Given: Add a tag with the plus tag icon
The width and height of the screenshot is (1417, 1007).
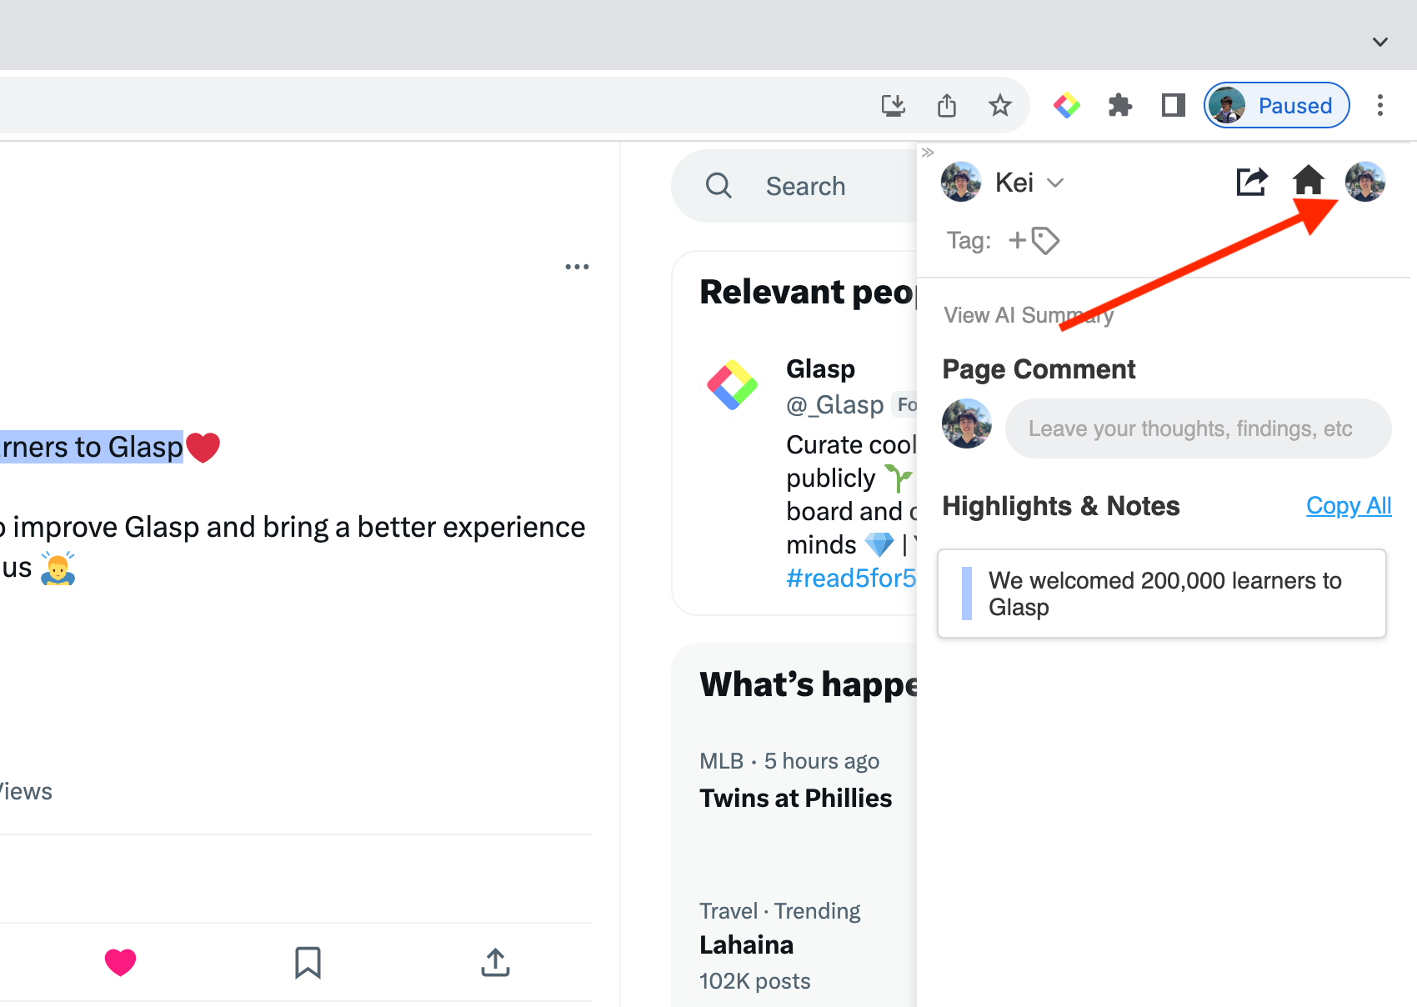Looking at the screenshot, I should click(1034, 241).
